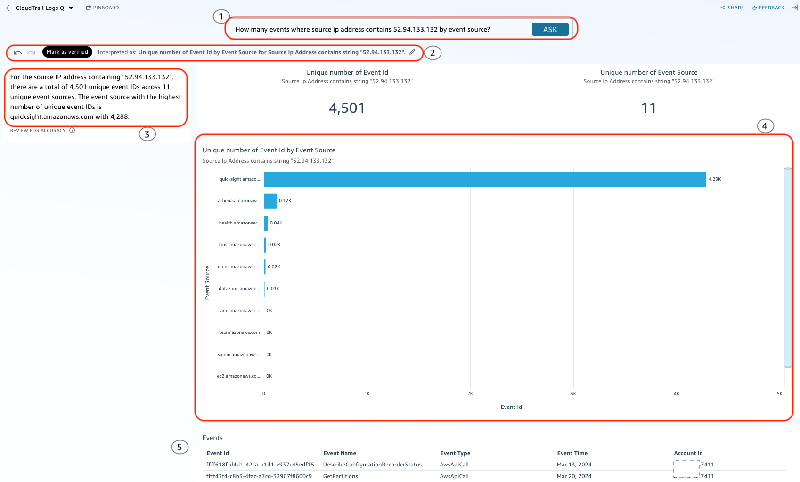Click the Redo interpretation arrow

coord(32,52)
